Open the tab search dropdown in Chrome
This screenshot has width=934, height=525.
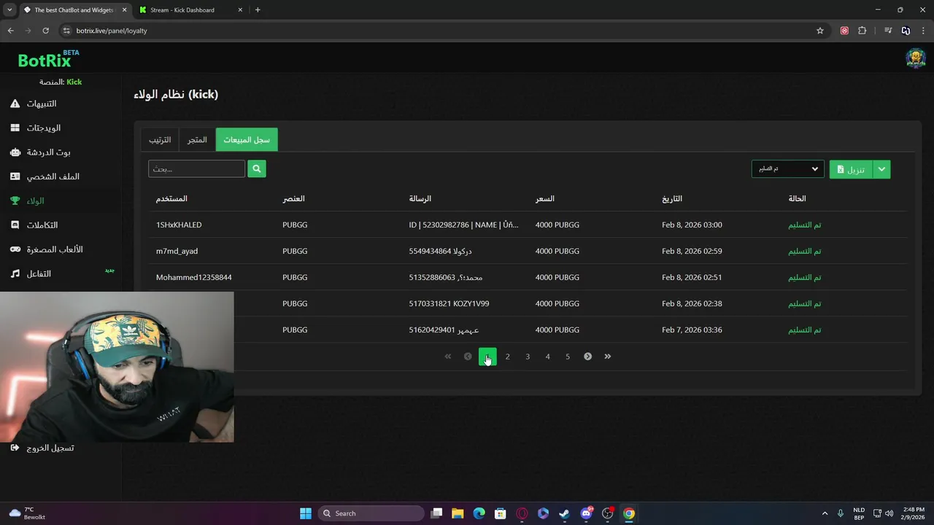point(9,9)
